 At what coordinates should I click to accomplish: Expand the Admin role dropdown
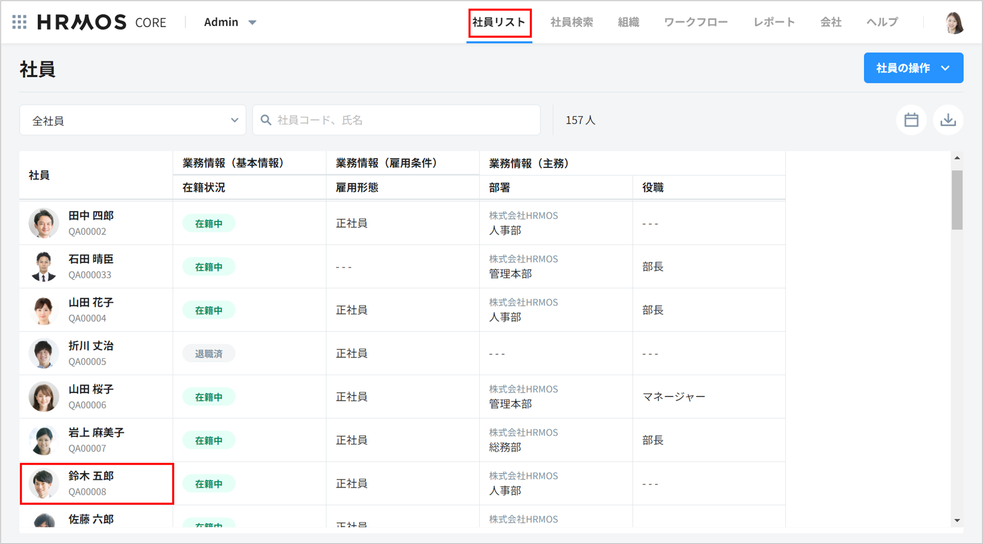[230, 22]
